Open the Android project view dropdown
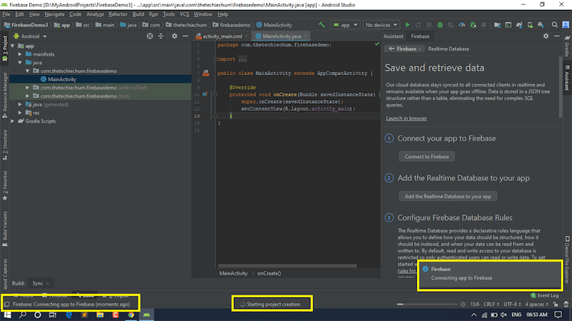572x321 pixels. click(34, 36)
